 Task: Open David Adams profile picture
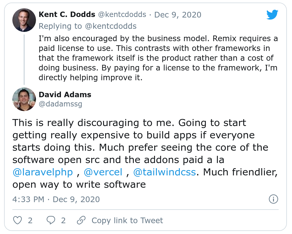24,99
